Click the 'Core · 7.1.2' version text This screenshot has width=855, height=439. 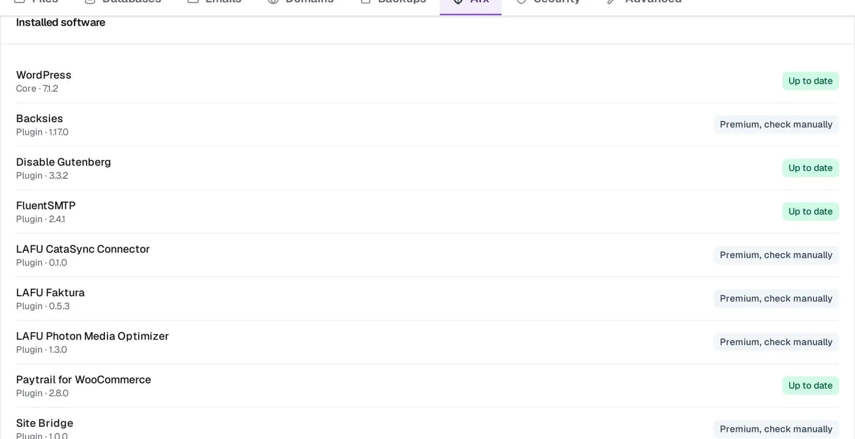pyautogui.click(x=37, y=89)
